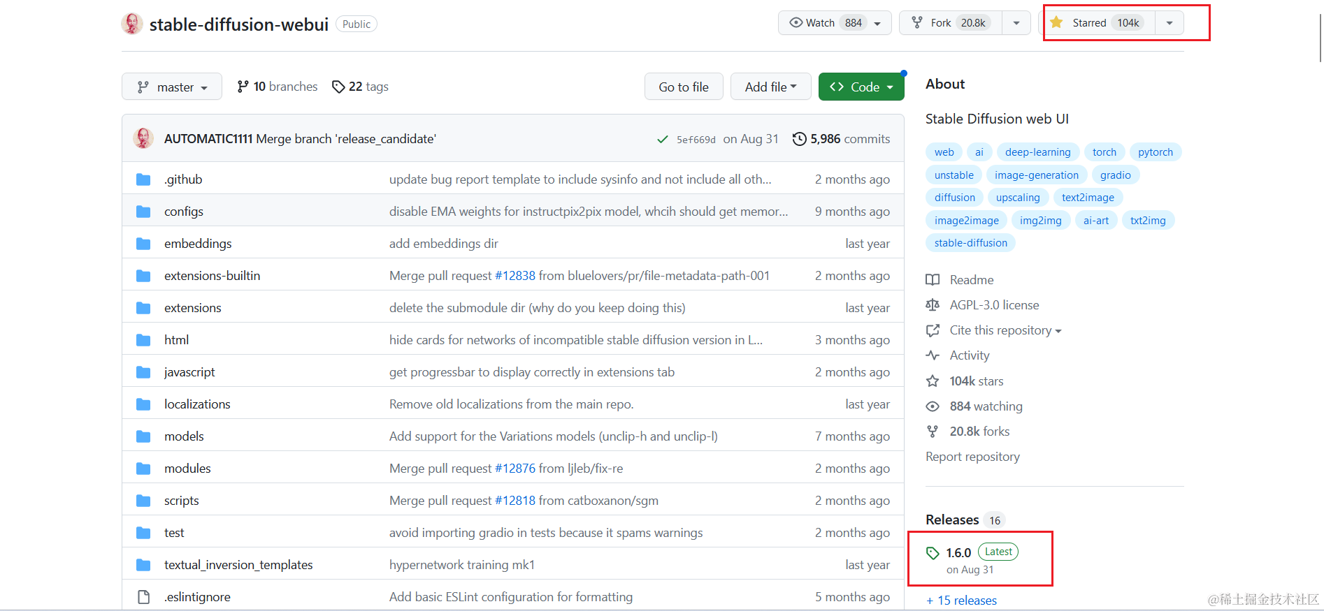The image size is (1324, 611).
Task: Open pull request #12838 link
Action: (x=515, y=276)
